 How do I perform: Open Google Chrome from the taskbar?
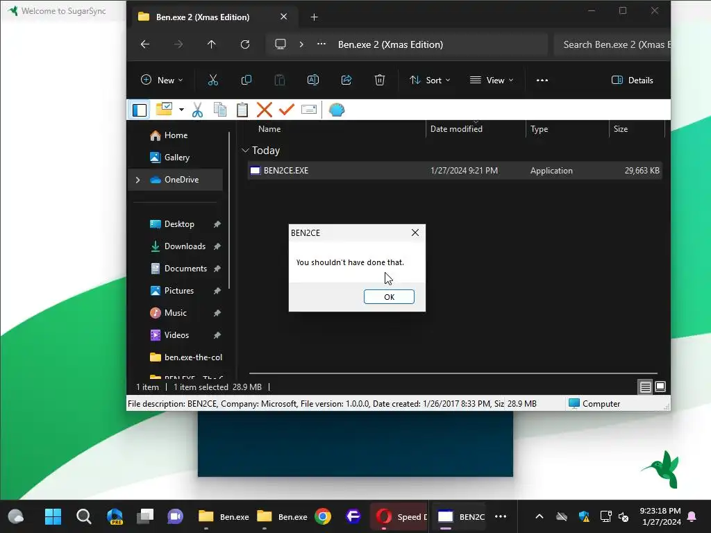[x=323, y=516]
